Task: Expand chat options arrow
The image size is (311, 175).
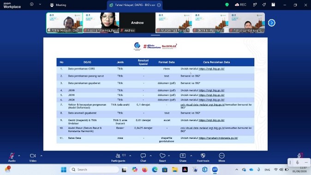Action: pos(151,156)
